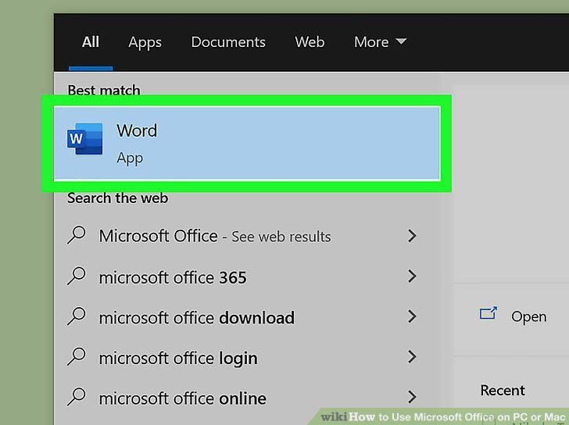Click the search icon beside microsoft office online

[x=77, y=397]
